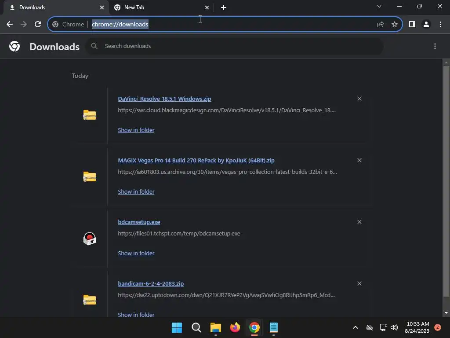Open the volume control tray icon
Image resolution: width=450 pixels, height=338 pixels.
[x=394, y=327]
